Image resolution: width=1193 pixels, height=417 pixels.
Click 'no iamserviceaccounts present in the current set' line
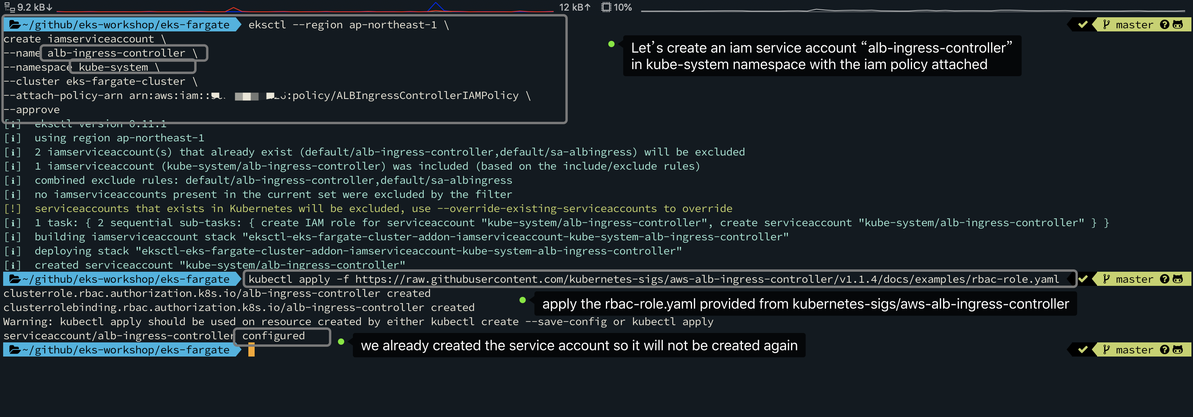(x=258, y=194)
